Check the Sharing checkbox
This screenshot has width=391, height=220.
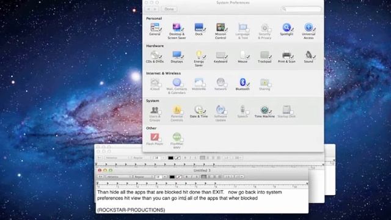click(x=269, y=85)
